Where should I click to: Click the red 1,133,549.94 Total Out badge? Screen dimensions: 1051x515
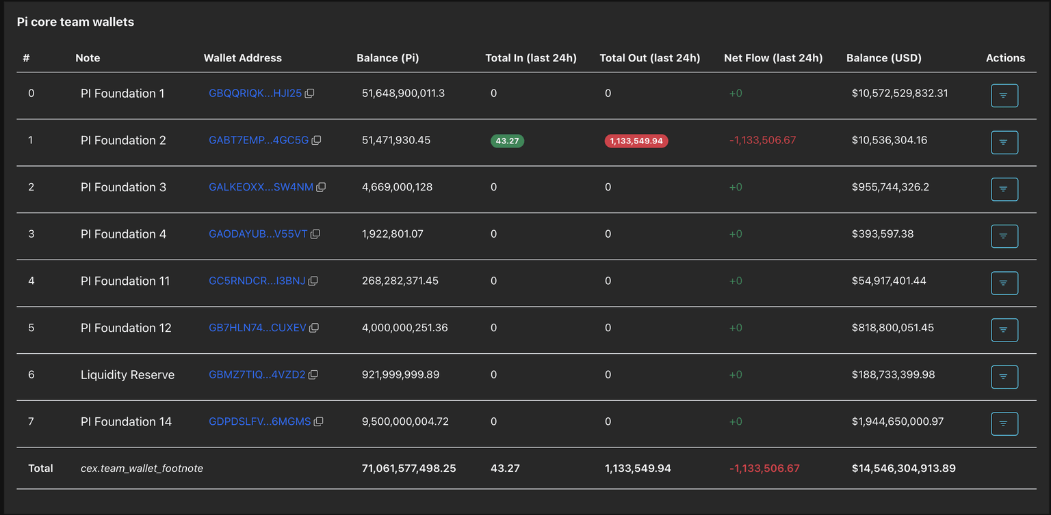pos(636,141)
